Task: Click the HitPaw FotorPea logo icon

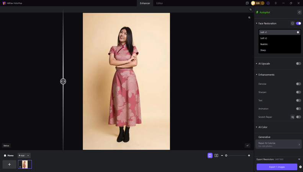Action: (x=4, y=3)
